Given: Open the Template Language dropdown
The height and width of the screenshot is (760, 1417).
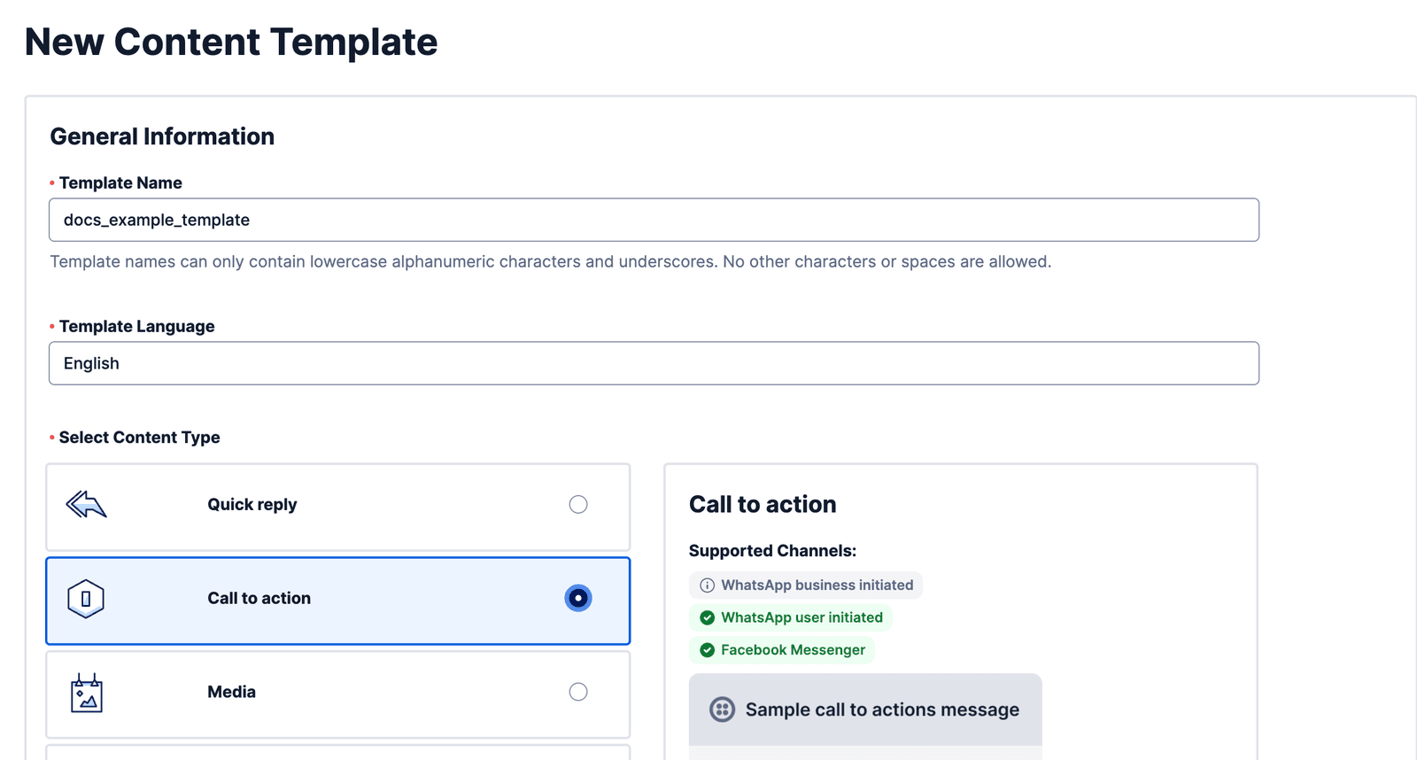Looking at the screenshot, I should (654, 363).
